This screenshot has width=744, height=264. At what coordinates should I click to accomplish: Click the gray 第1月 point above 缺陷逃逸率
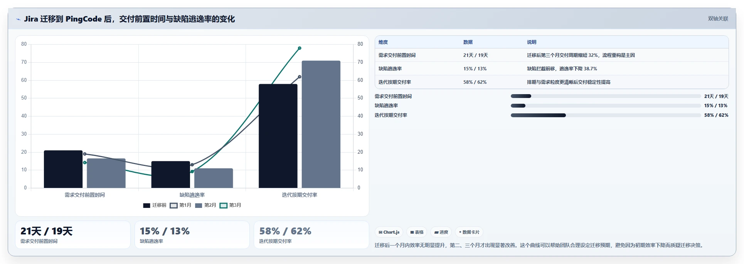192,165
